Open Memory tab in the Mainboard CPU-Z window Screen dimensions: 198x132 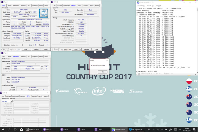coord(23,56)
